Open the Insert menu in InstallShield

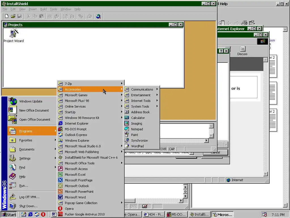click(33, 9)
